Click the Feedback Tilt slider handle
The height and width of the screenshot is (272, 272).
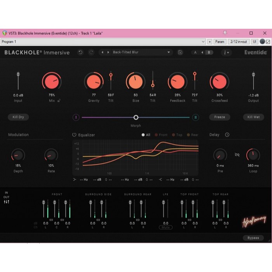195,74
